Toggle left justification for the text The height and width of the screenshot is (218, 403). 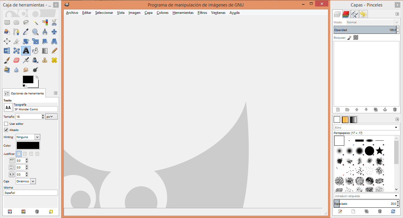(x=18, y=154)
